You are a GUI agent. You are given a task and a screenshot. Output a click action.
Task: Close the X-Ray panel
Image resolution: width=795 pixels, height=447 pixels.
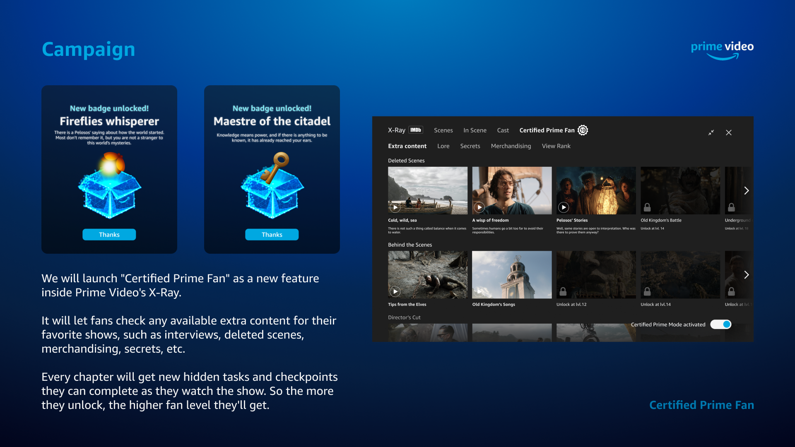[729, 132]
